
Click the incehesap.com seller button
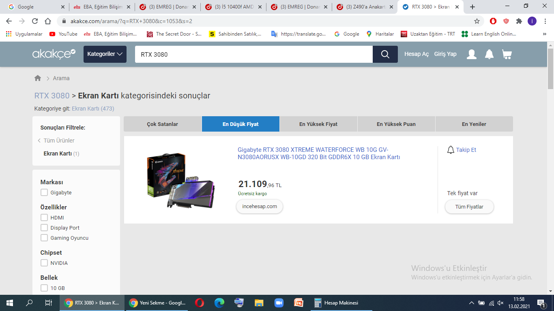click(x=260, y=207)
